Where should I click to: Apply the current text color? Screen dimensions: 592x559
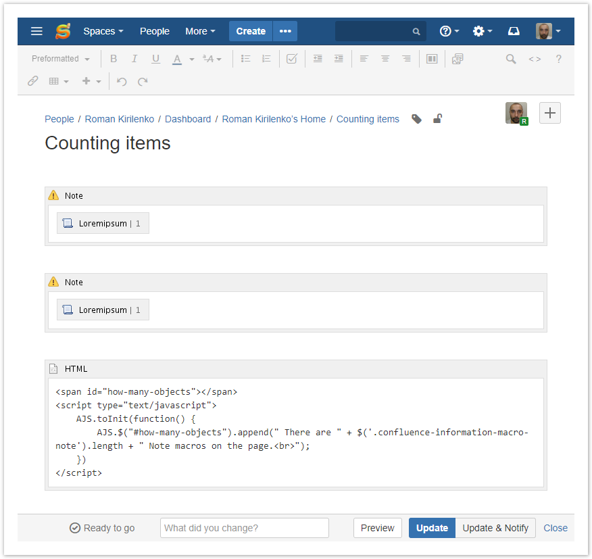pos(176,59)
